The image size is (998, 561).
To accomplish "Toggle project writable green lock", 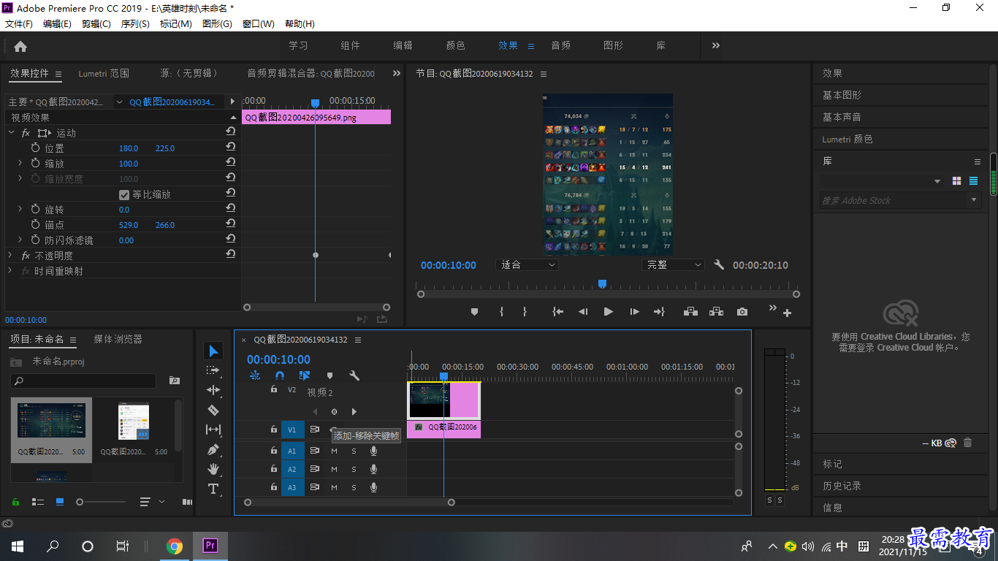I will point(15,502).
